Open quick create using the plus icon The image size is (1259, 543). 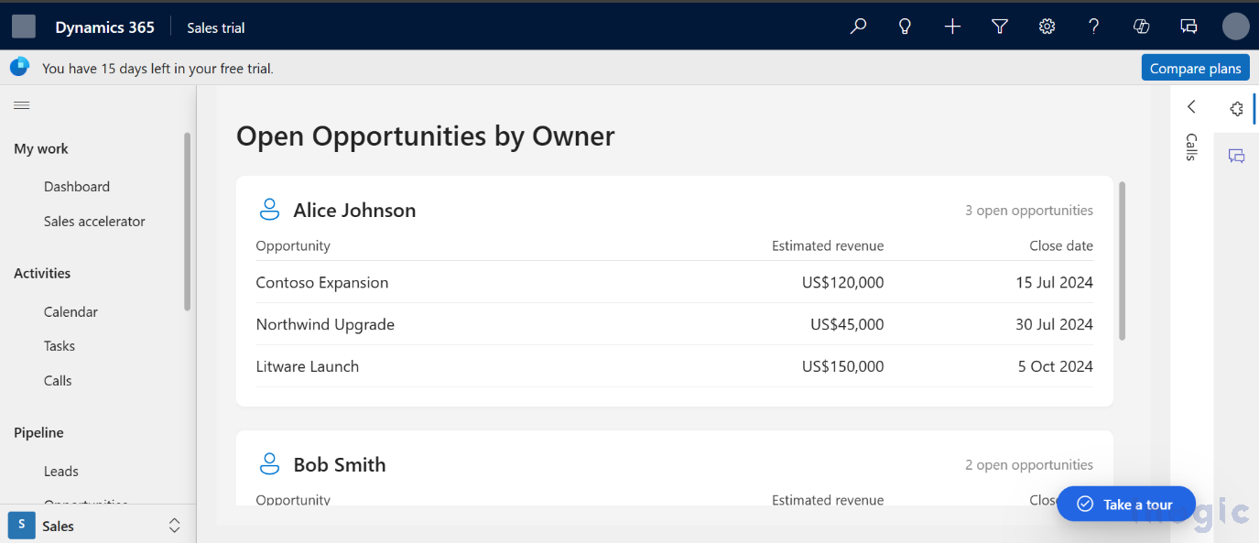[x=952, y=26]
